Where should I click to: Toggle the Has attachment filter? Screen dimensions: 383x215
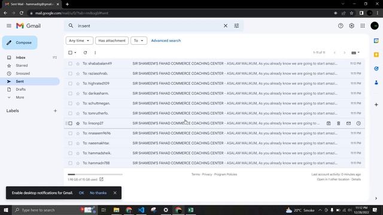click(112, 41)
